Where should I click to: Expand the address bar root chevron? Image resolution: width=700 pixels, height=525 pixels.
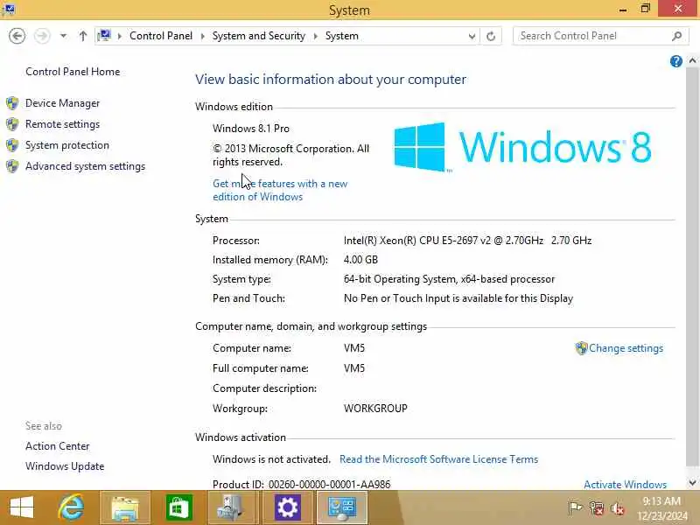[120, 36]
